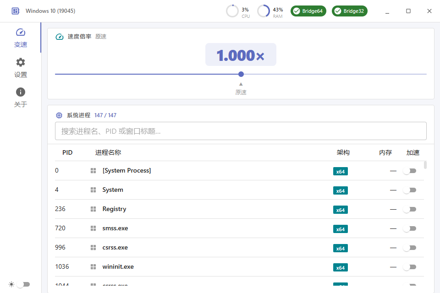Image resolution: width=440 pixels, height=293 pixels.
Task: Click the System row process icon
Action: tap(93, 190)
